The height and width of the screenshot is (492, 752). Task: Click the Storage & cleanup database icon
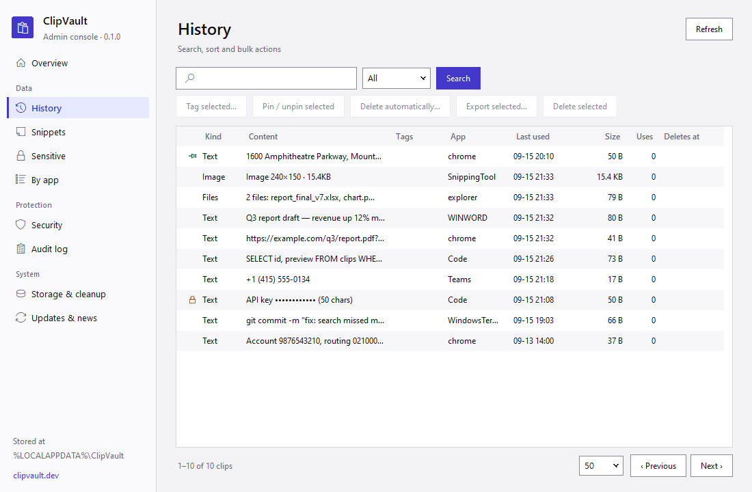(21, 294)
